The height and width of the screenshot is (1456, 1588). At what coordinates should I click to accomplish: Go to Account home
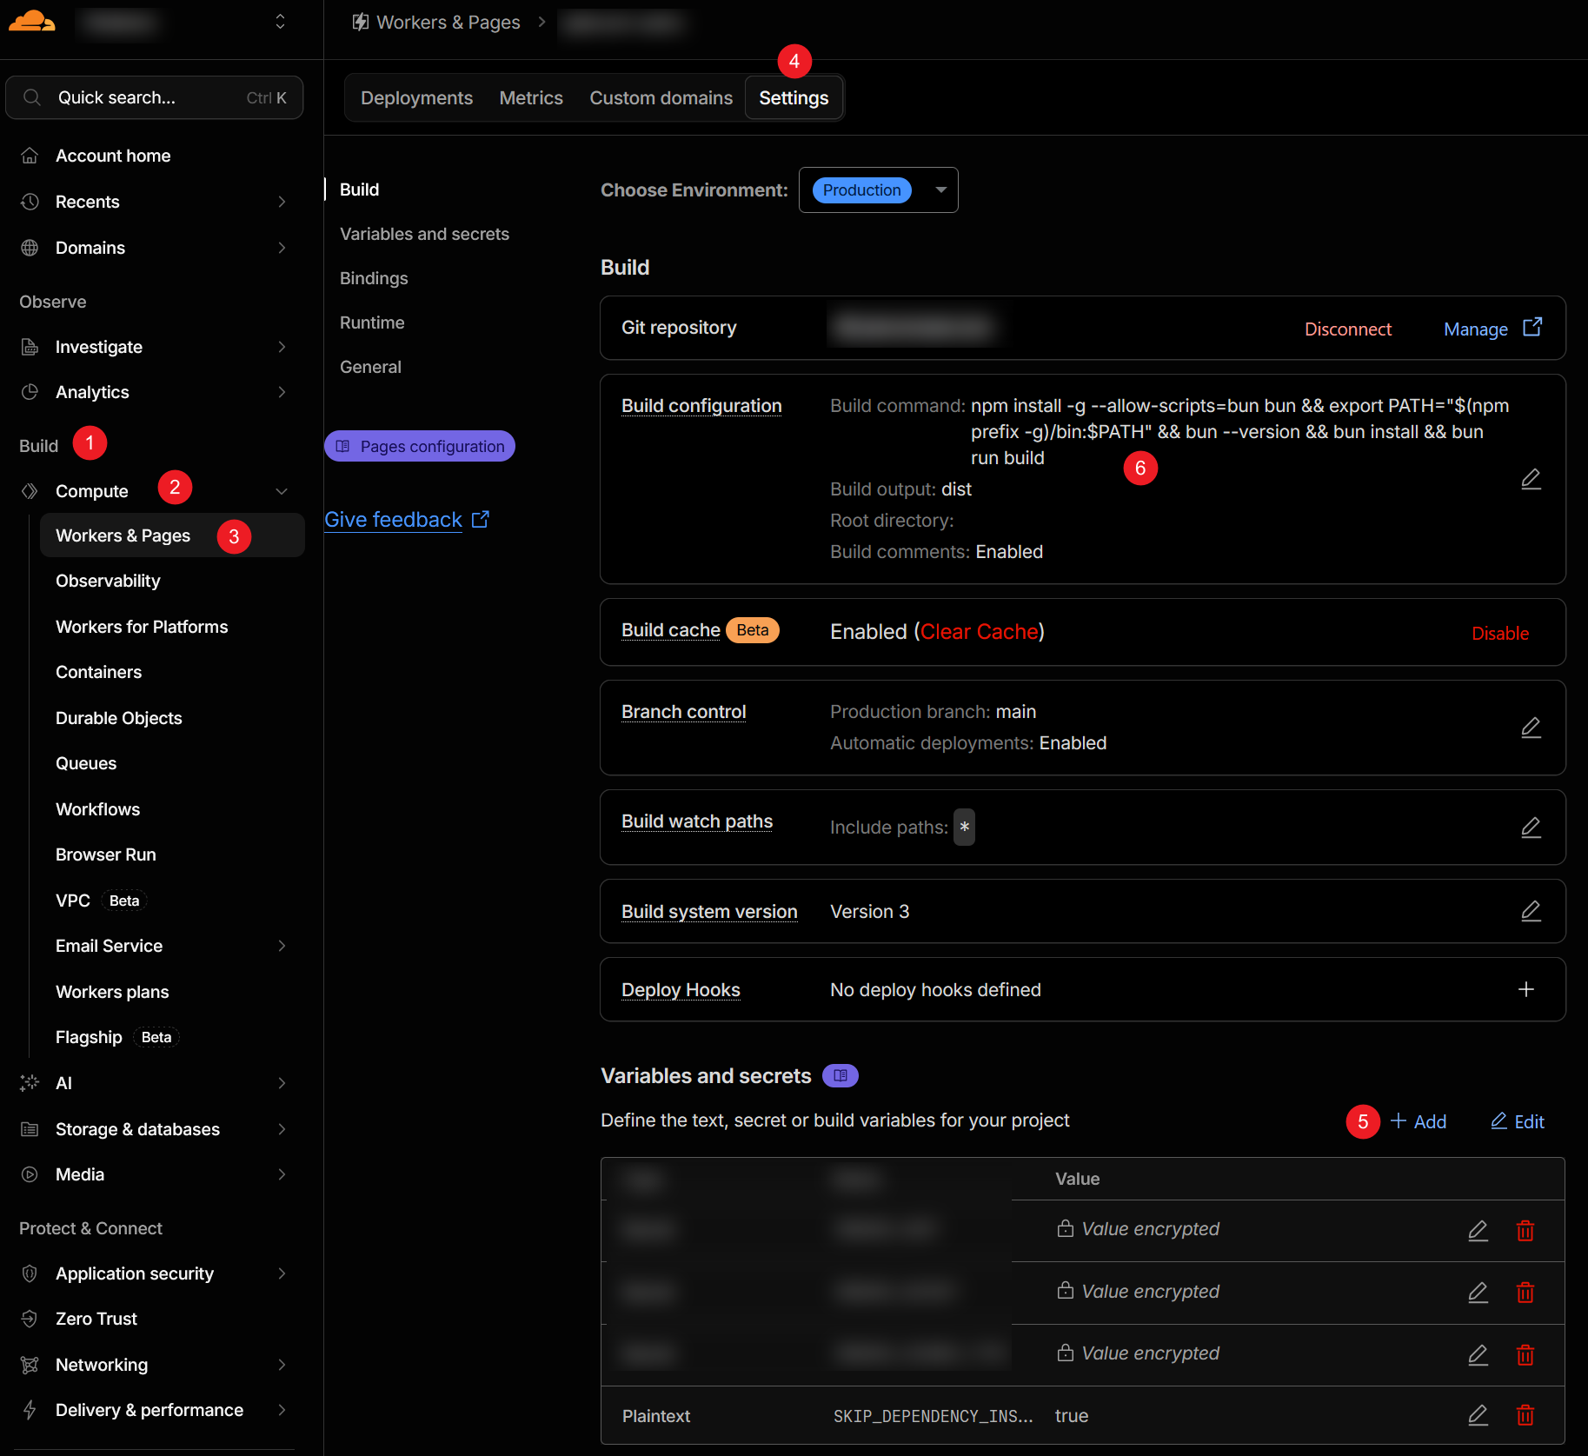pos(113,156)
